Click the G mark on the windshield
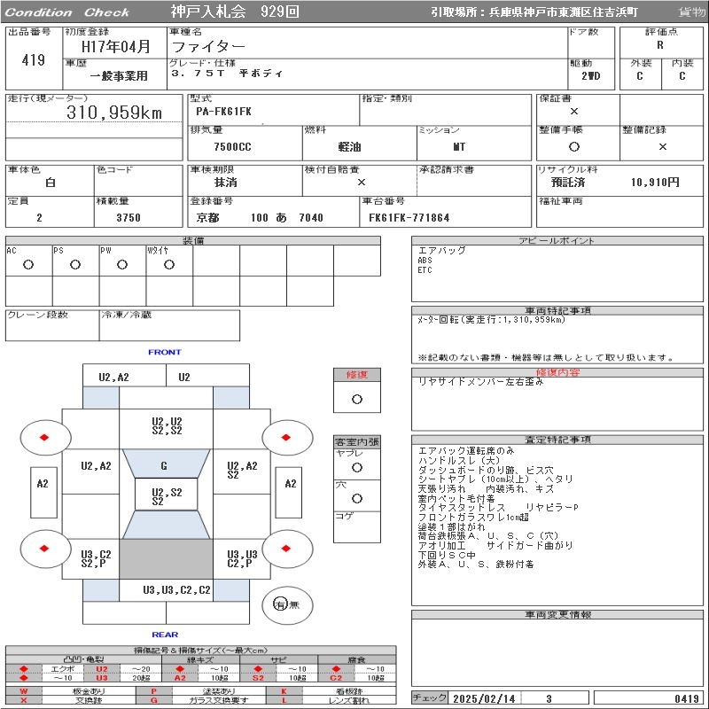Viewport: 709px width, 709px height. coord(164,466)
